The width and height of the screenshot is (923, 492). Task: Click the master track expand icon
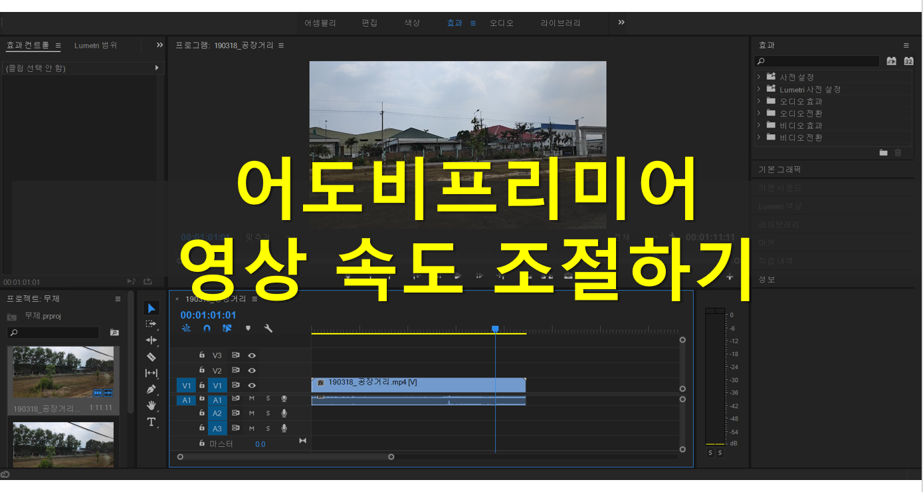[303, 440]
